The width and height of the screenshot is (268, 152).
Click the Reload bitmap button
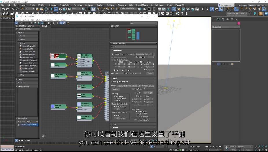(x=116, y=89)
